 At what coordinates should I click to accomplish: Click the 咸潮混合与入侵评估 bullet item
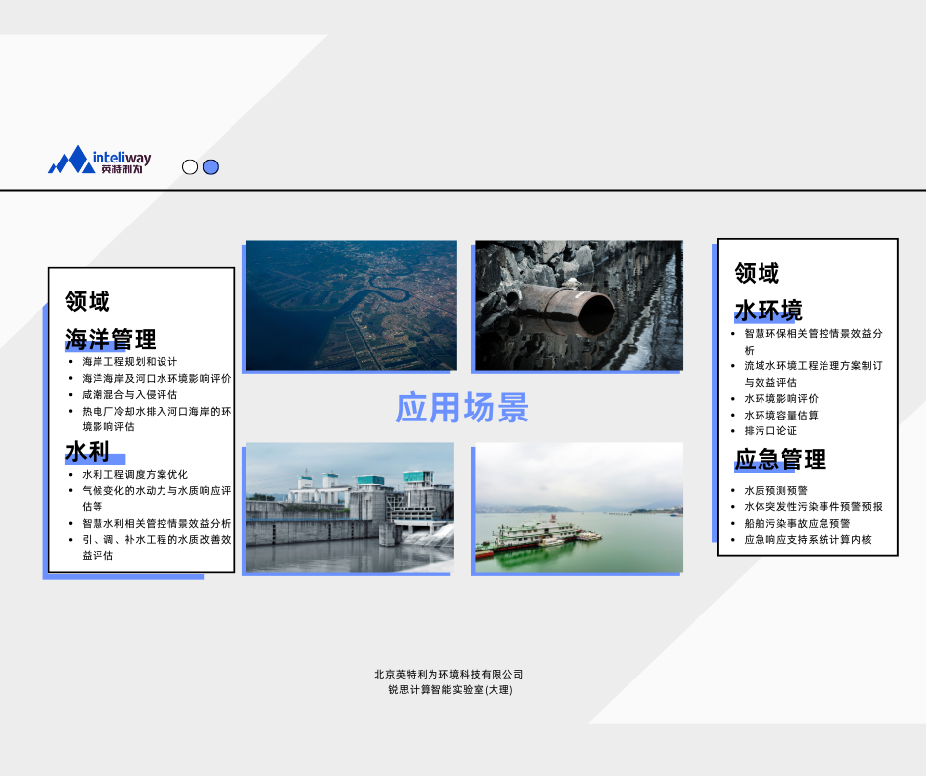tap(129, 395)
